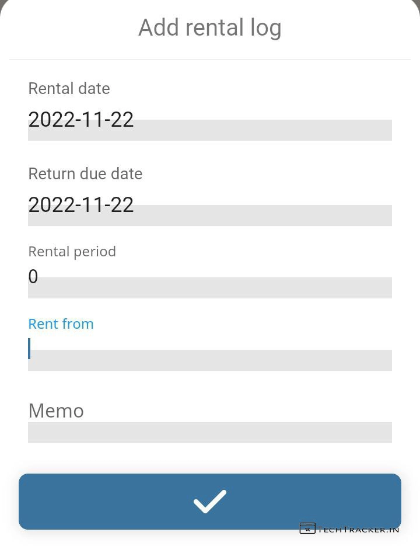This screenshot has height=546, width=420.
Task: Click the "Add rental log" title
Action: 210,28
